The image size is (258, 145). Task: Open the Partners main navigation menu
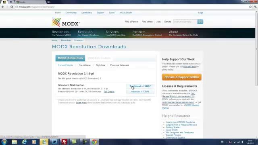coord(147,33)
